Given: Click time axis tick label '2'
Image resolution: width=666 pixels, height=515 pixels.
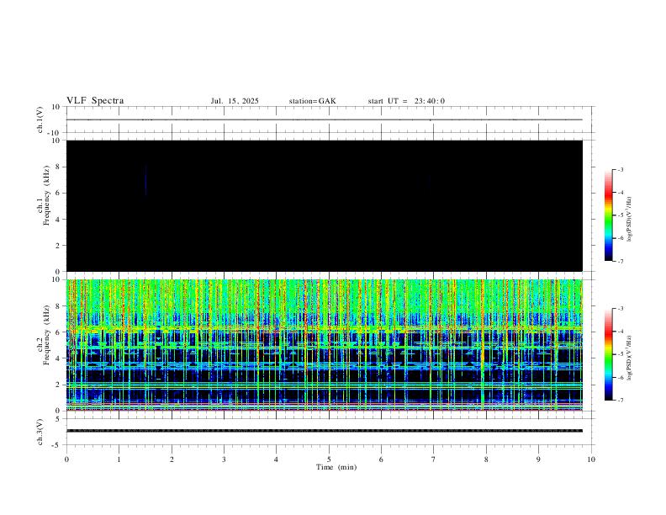Looking at the screenshot, I should pos(172,459).
